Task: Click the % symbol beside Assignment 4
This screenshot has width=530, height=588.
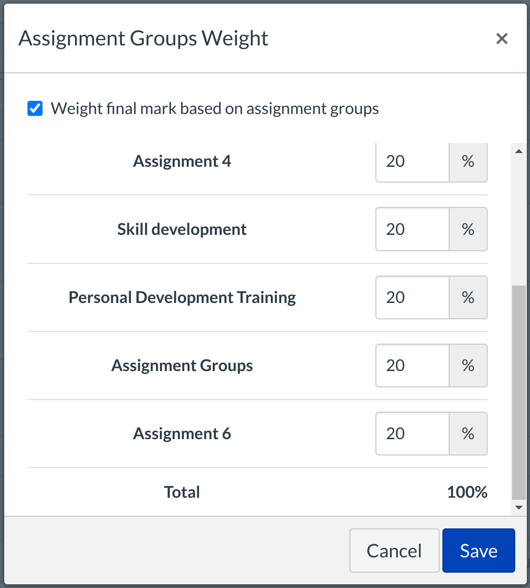Action: [468, 162]
